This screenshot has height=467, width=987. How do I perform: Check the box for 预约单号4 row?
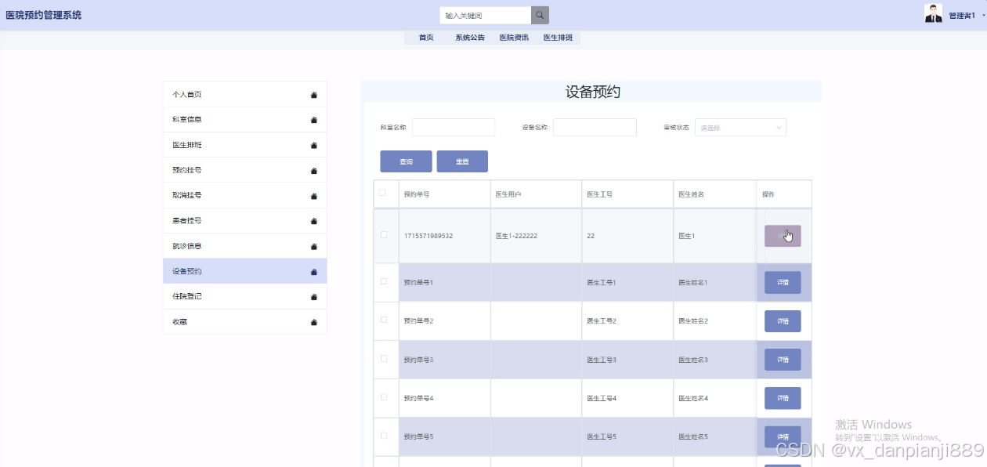tap(384, 396)
